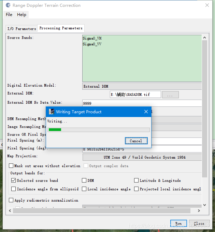Click the vertical scrollbar down arrow
Viewport: 215px width, 232px height.
pyautogui.click(x=205, y=205)
